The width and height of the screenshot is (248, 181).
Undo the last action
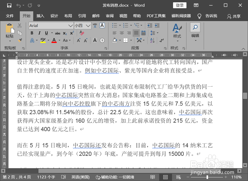pyautogui.click(x=19, y=6)
